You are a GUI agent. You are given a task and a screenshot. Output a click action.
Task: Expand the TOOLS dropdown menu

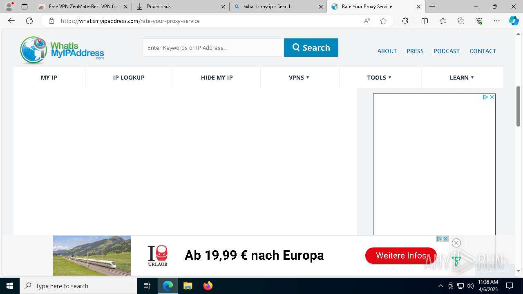click(x=380, y=78)
